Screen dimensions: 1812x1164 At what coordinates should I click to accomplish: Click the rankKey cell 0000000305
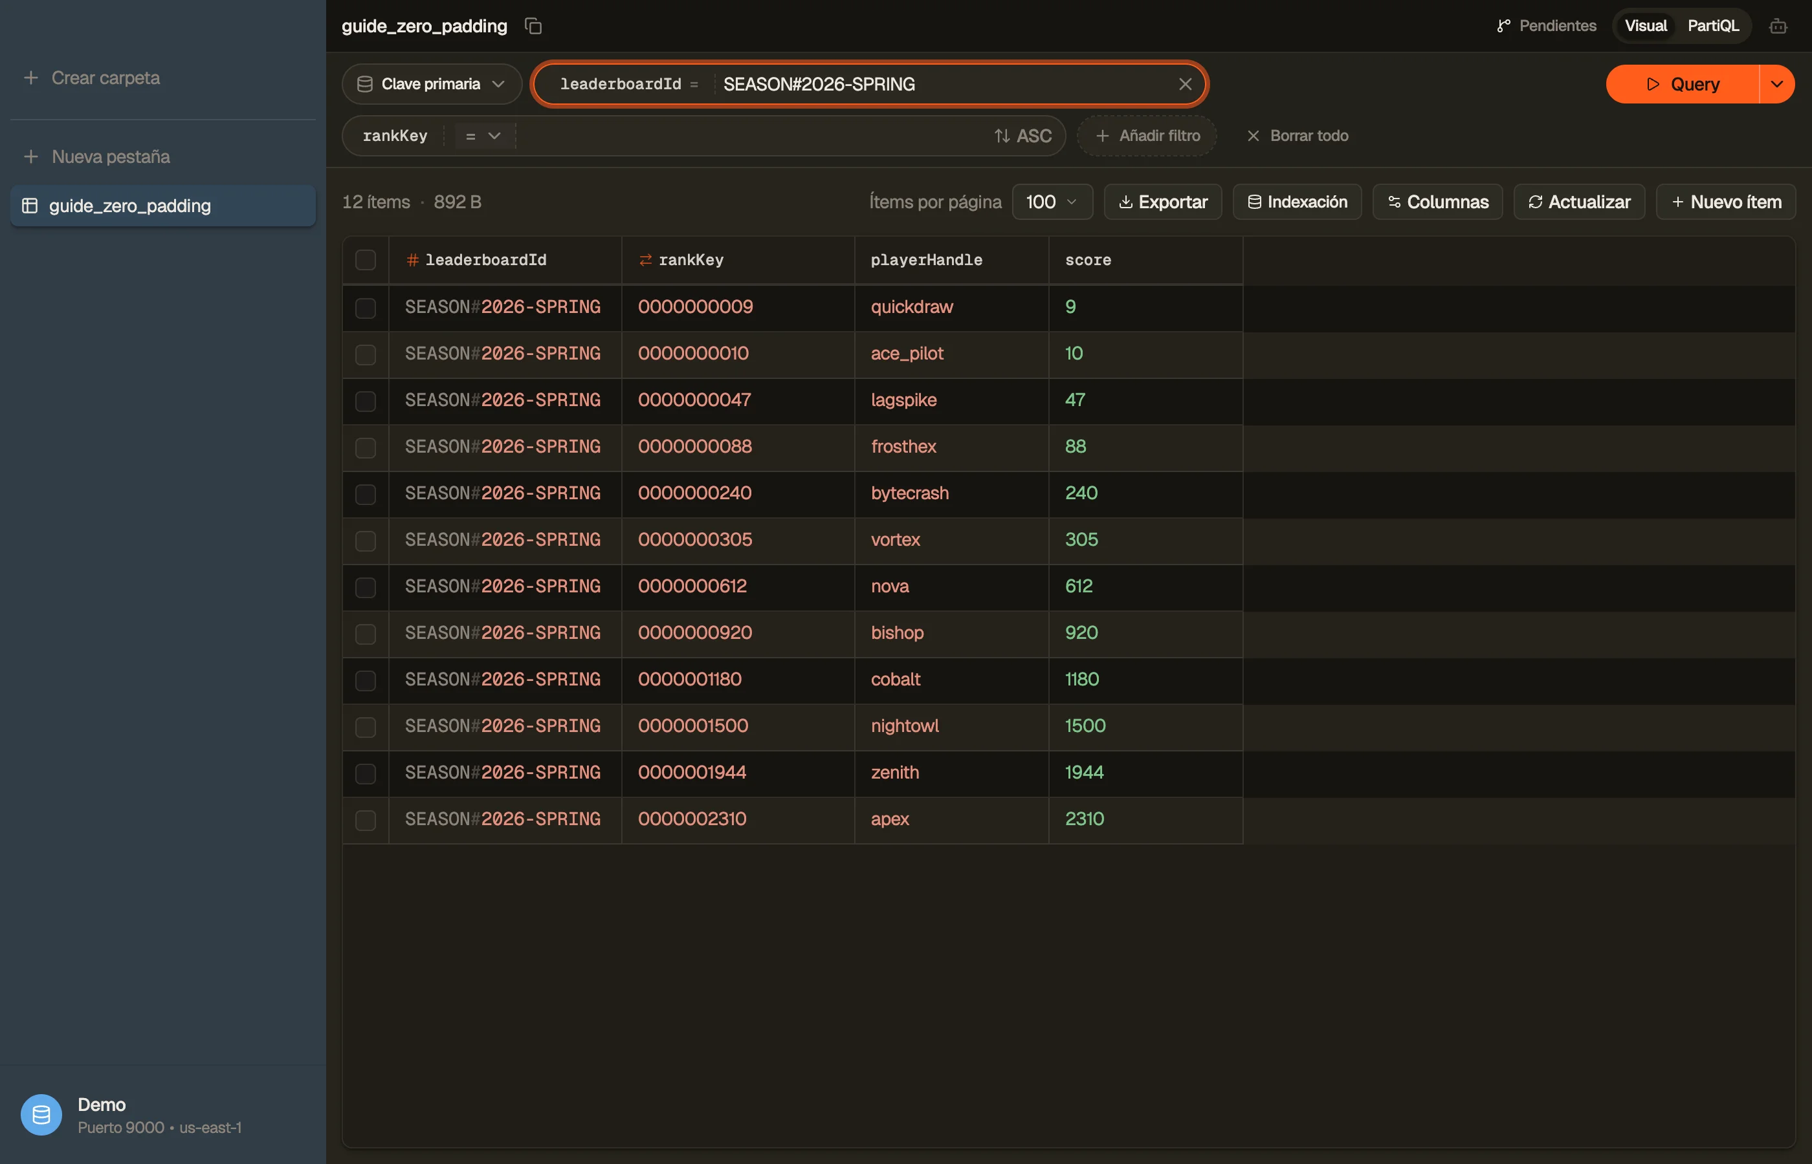click(738, 540)
